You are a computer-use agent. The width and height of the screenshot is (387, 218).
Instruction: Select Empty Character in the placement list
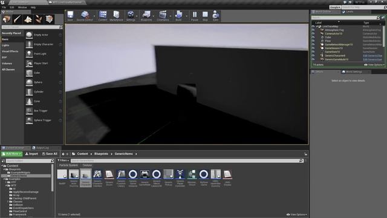(44, 44)
